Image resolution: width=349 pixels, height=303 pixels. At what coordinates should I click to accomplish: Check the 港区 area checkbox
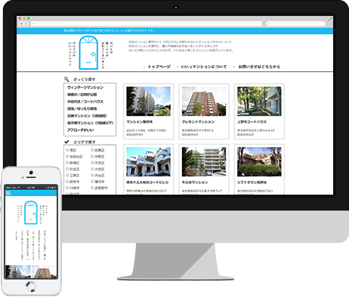[67, 150]
